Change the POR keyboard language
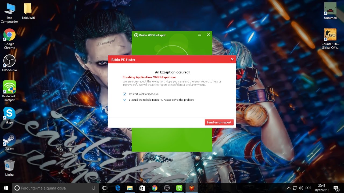Screen dimensions: 344x193 point(308,188)
